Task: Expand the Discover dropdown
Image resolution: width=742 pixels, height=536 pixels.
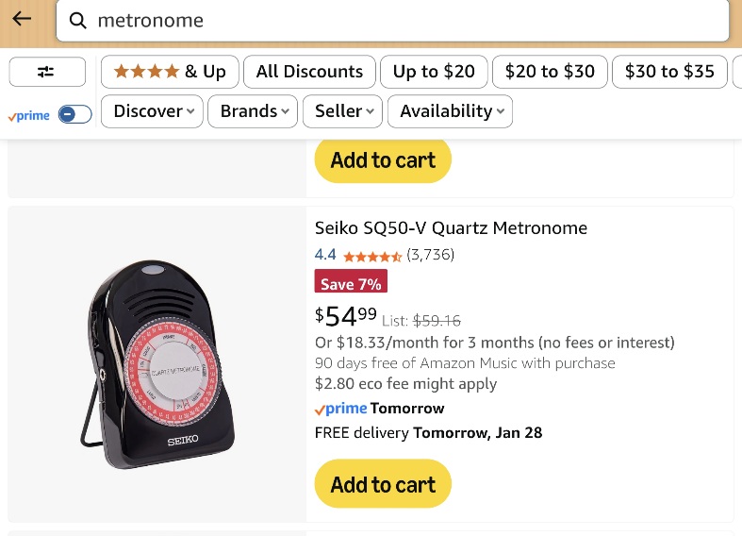Action: point(154,111)
